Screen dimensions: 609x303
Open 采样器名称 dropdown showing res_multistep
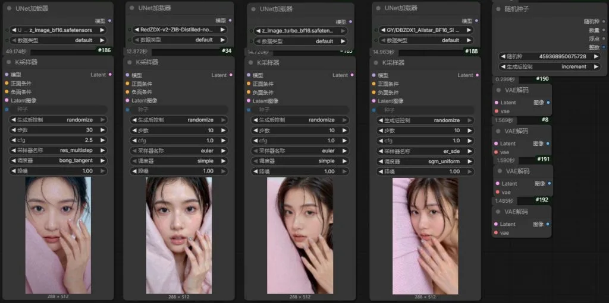[x=58, y=151]
